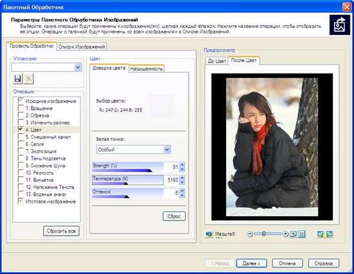Open the Белая точка dropdown
The width and height of the screenshot is (354, 274).
tap(167, 150)
